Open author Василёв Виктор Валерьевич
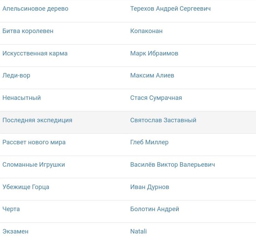This screenshot has height=249, width=256. [x=172, y=165]
